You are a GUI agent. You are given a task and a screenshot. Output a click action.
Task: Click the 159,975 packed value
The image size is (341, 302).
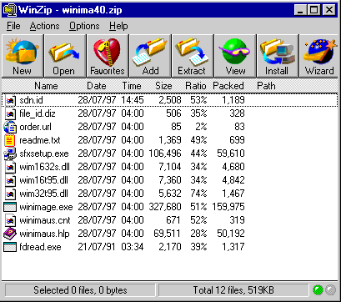click(x=228, y=207)
